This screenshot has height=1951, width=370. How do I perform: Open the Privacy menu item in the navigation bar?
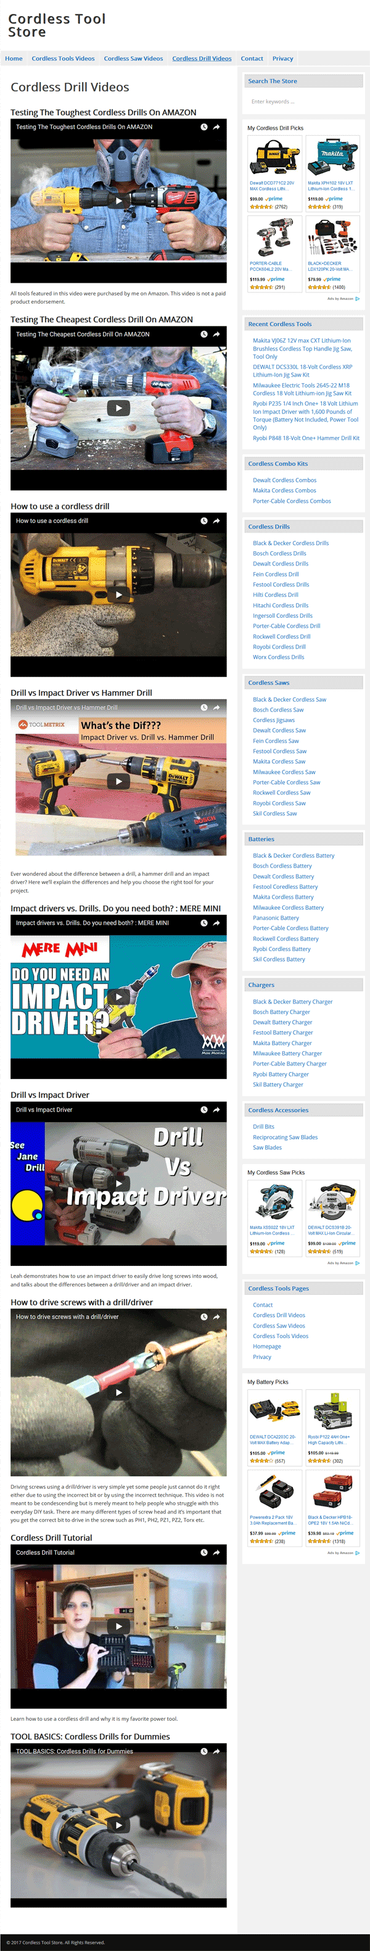pyautogui.click(x=283, y=58)
